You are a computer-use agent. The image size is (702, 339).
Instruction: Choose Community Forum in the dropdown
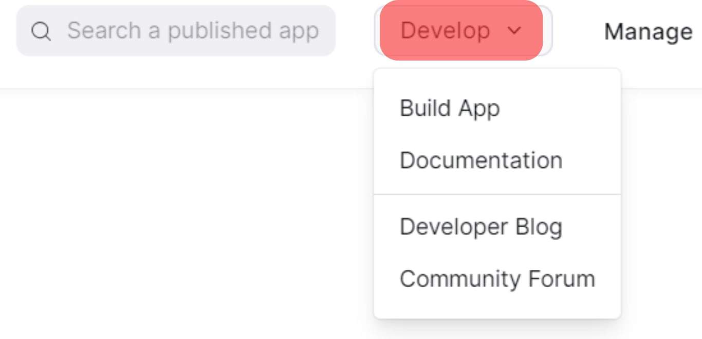tap(497, 279)
